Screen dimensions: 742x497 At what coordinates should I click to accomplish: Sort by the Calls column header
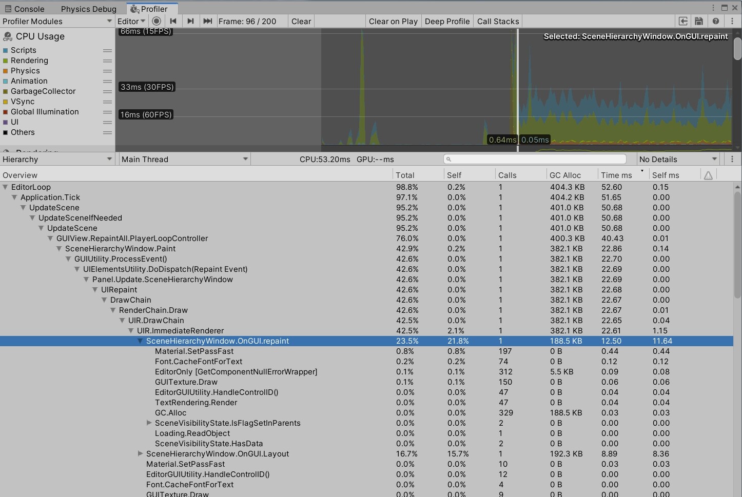(x=521, y=175)
